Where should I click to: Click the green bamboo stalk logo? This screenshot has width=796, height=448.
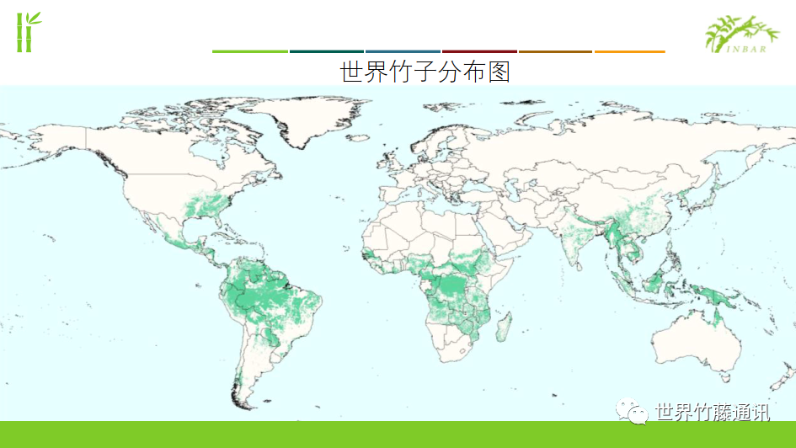point(29,32)
